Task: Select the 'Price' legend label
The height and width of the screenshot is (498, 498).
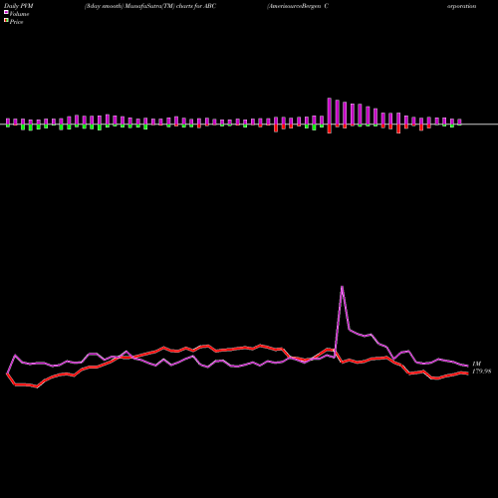Action: pos(16,22)
